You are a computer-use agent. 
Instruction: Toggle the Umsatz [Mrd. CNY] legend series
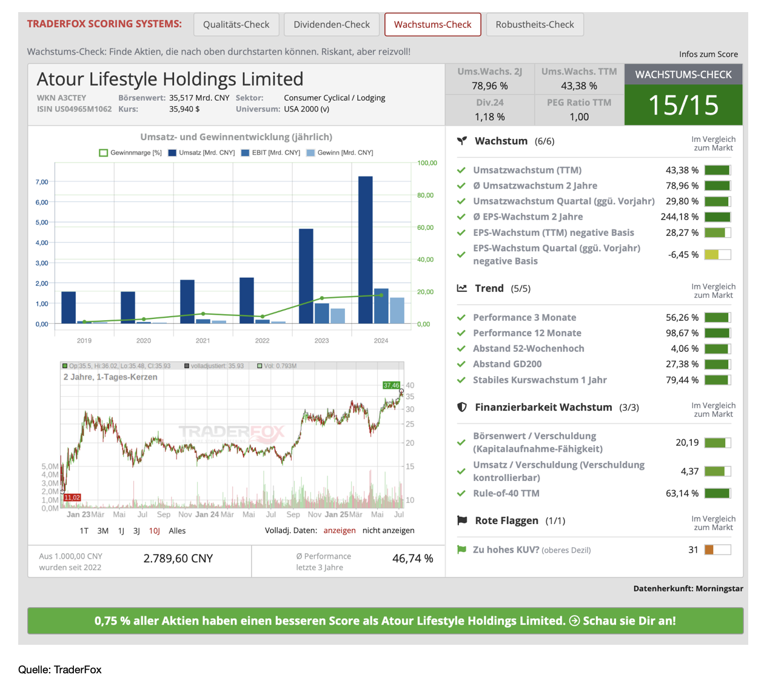(201, 153)
